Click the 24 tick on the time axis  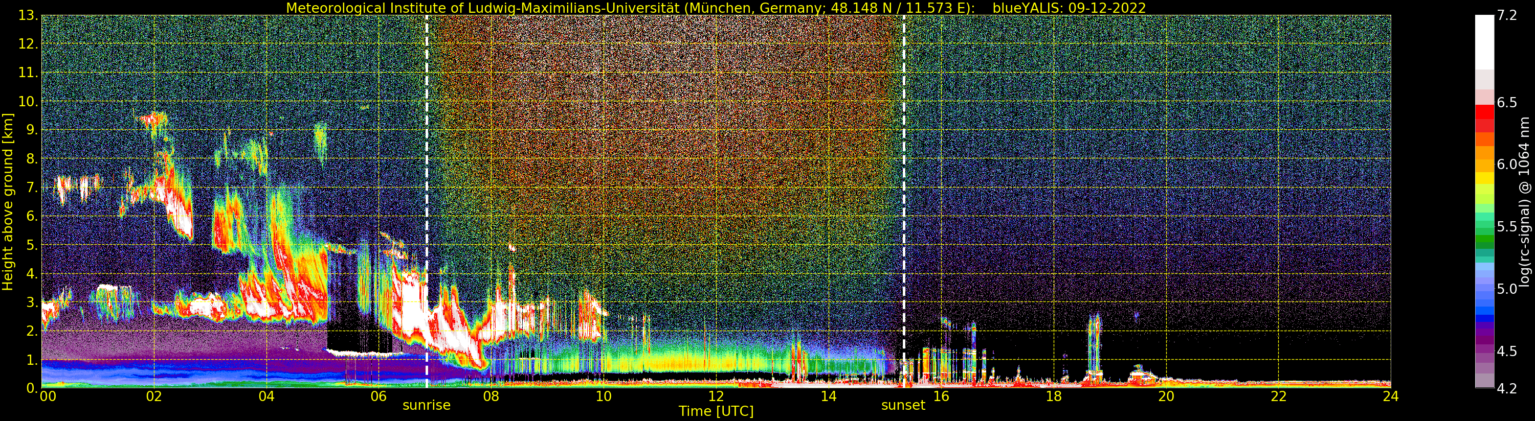coord(1391,396)
